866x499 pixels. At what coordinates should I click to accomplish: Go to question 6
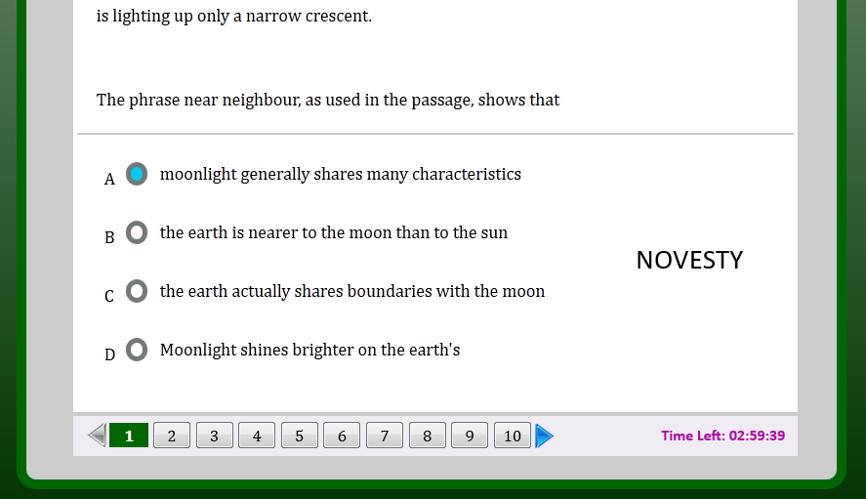(x=342, y=436)
